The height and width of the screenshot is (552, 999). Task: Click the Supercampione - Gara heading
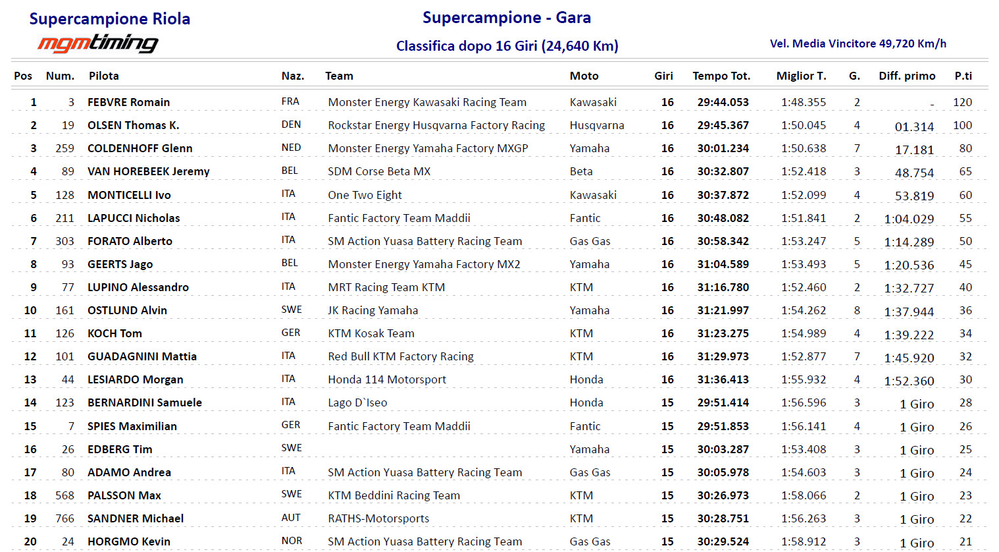pyautogui.click(x=507, y=18)
